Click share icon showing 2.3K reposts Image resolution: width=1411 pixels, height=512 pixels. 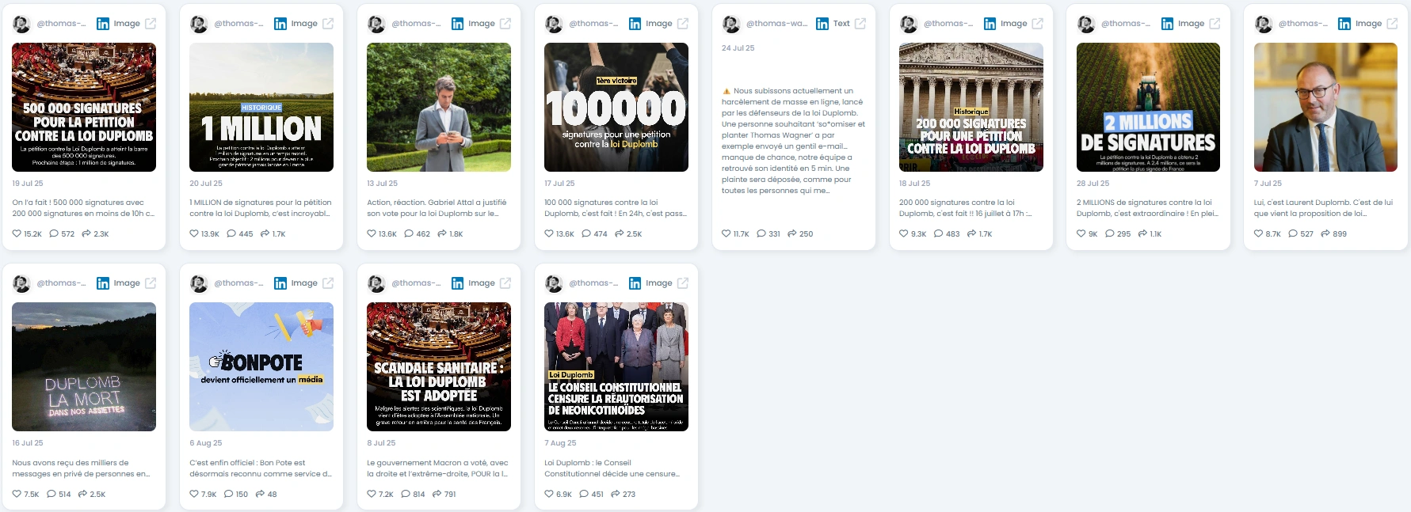pos(86,233)
